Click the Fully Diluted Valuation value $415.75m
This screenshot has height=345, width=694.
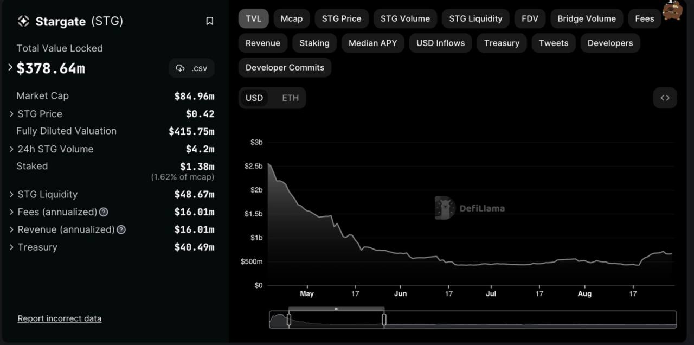click(x=191, y=131)
